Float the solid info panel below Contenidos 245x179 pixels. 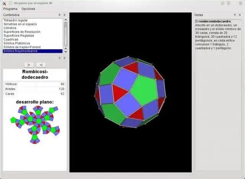click(60, 58)
